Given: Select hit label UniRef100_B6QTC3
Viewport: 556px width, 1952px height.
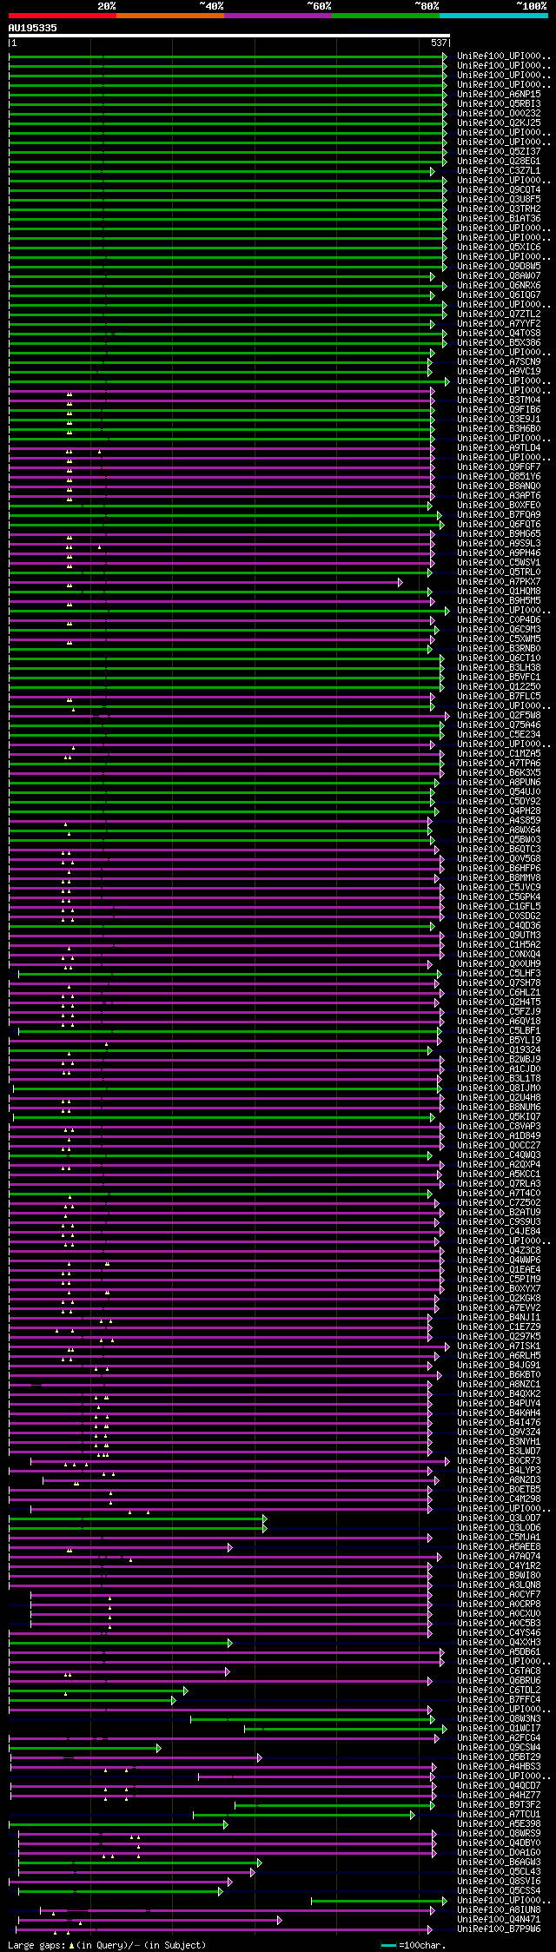Looking at the screenshot, I should 499,850.
